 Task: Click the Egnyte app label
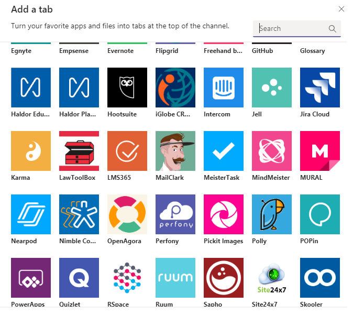[x=21, y=51]
